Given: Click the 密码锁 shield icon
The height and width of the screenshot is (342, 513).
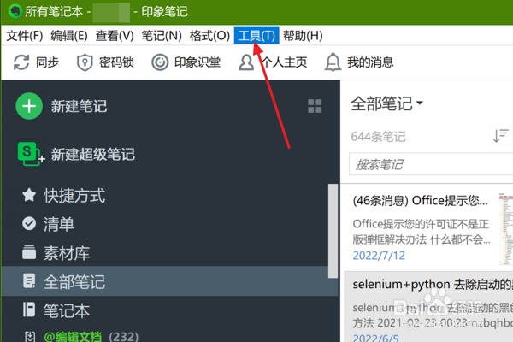Looking at the screenshot, I should click(x=85, y=62).
